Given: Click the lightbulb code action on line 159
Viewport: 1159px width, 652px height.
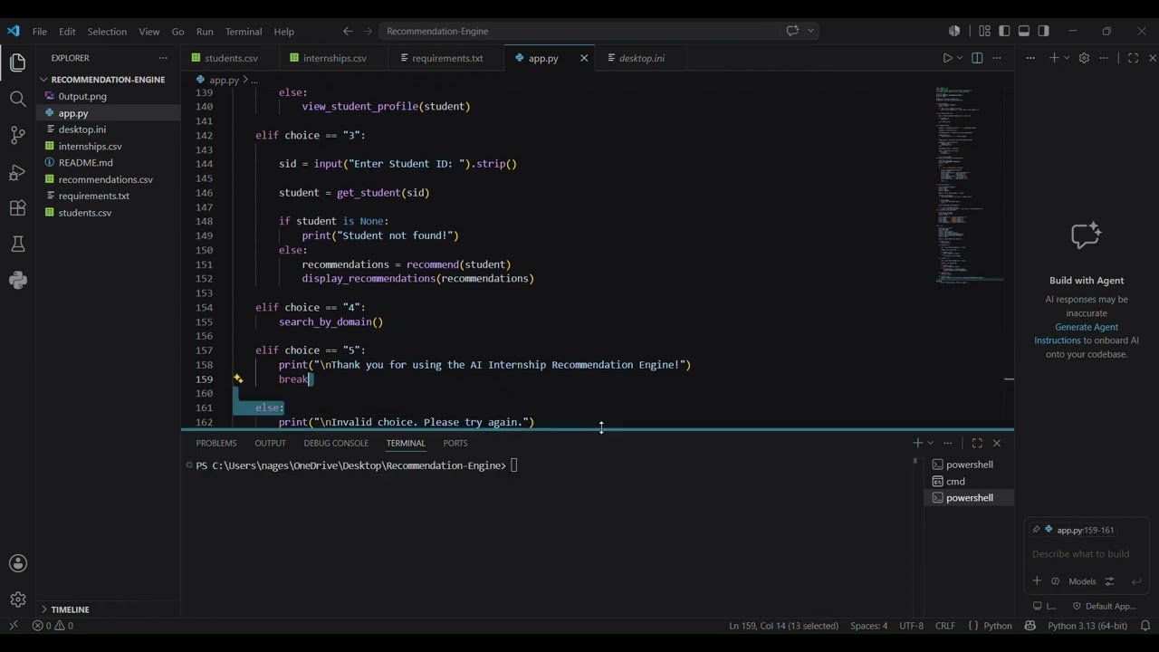Looking at the screenshot, I should pos(238,379).
